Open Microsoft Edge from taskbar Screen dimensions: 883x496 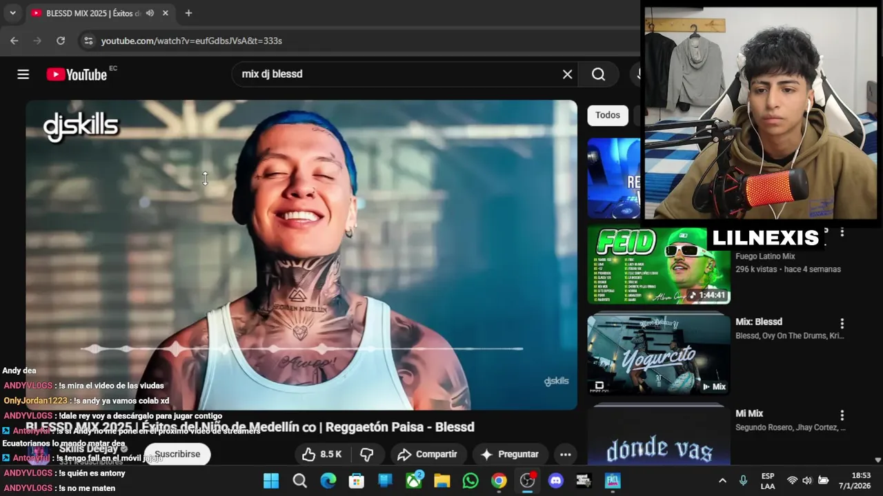[x=328, y=481]
